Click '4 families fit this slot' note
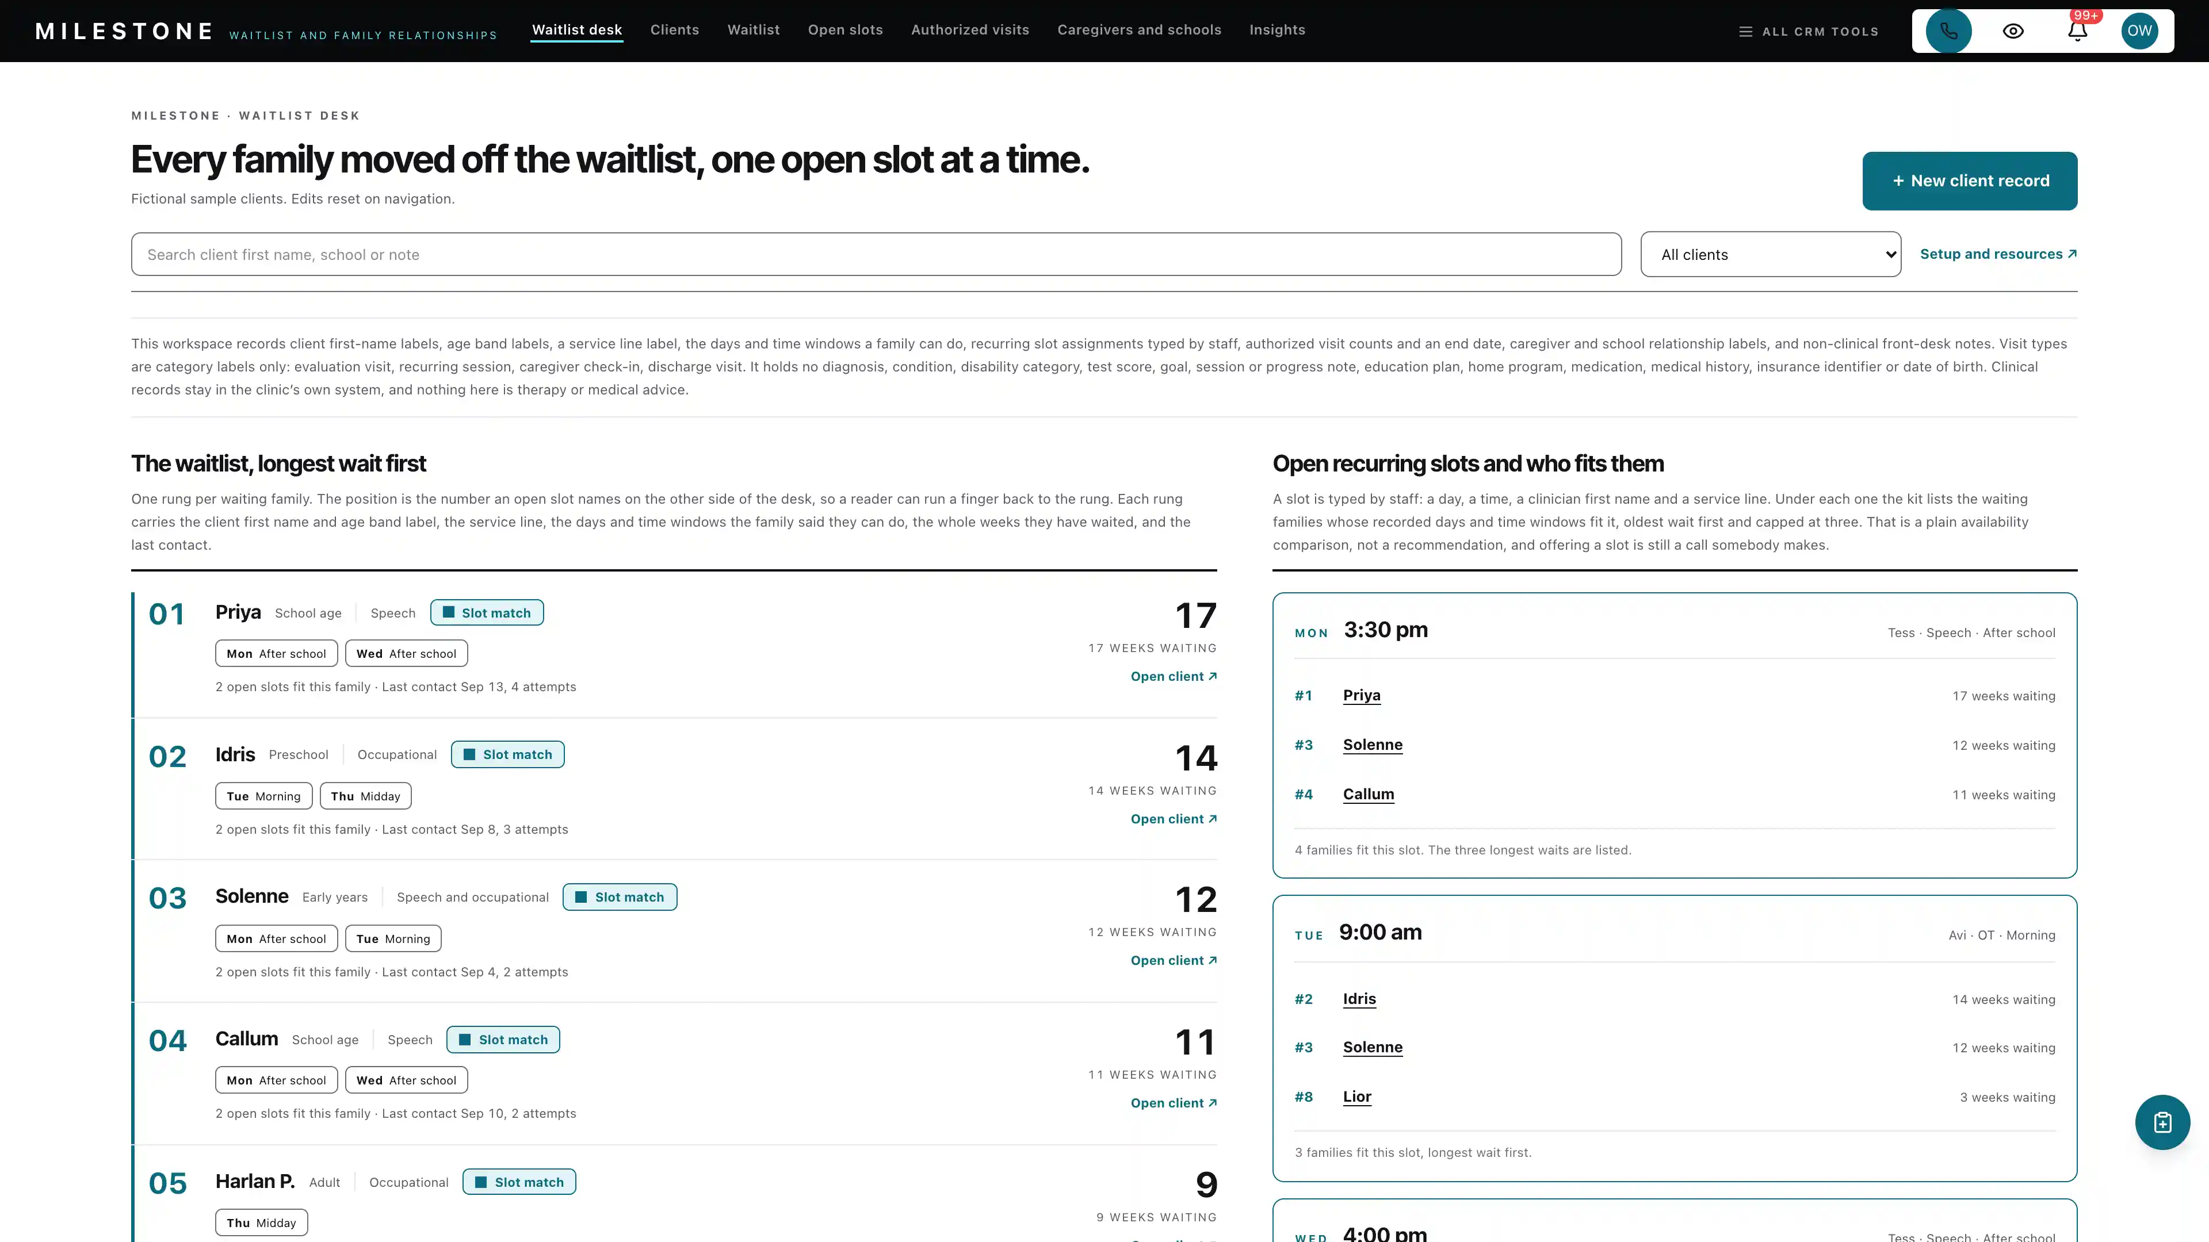This screenshot has width=2209, height=1242. (x=1462, y=850)
